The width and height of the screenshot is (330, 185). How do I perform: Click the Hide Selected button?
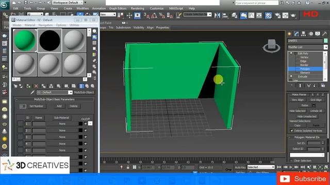point(297,111)
